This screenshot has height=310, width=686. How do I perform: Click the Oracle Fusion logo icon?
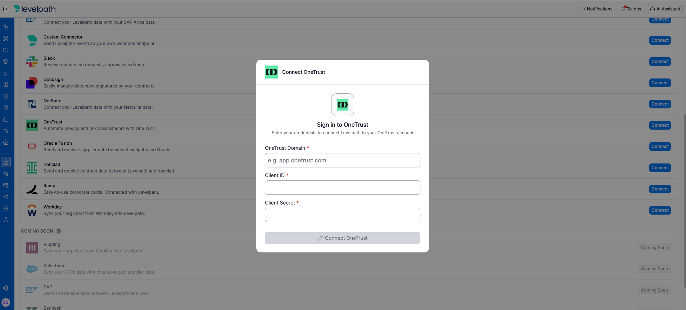pyautogui.click(x=32, y=147)
